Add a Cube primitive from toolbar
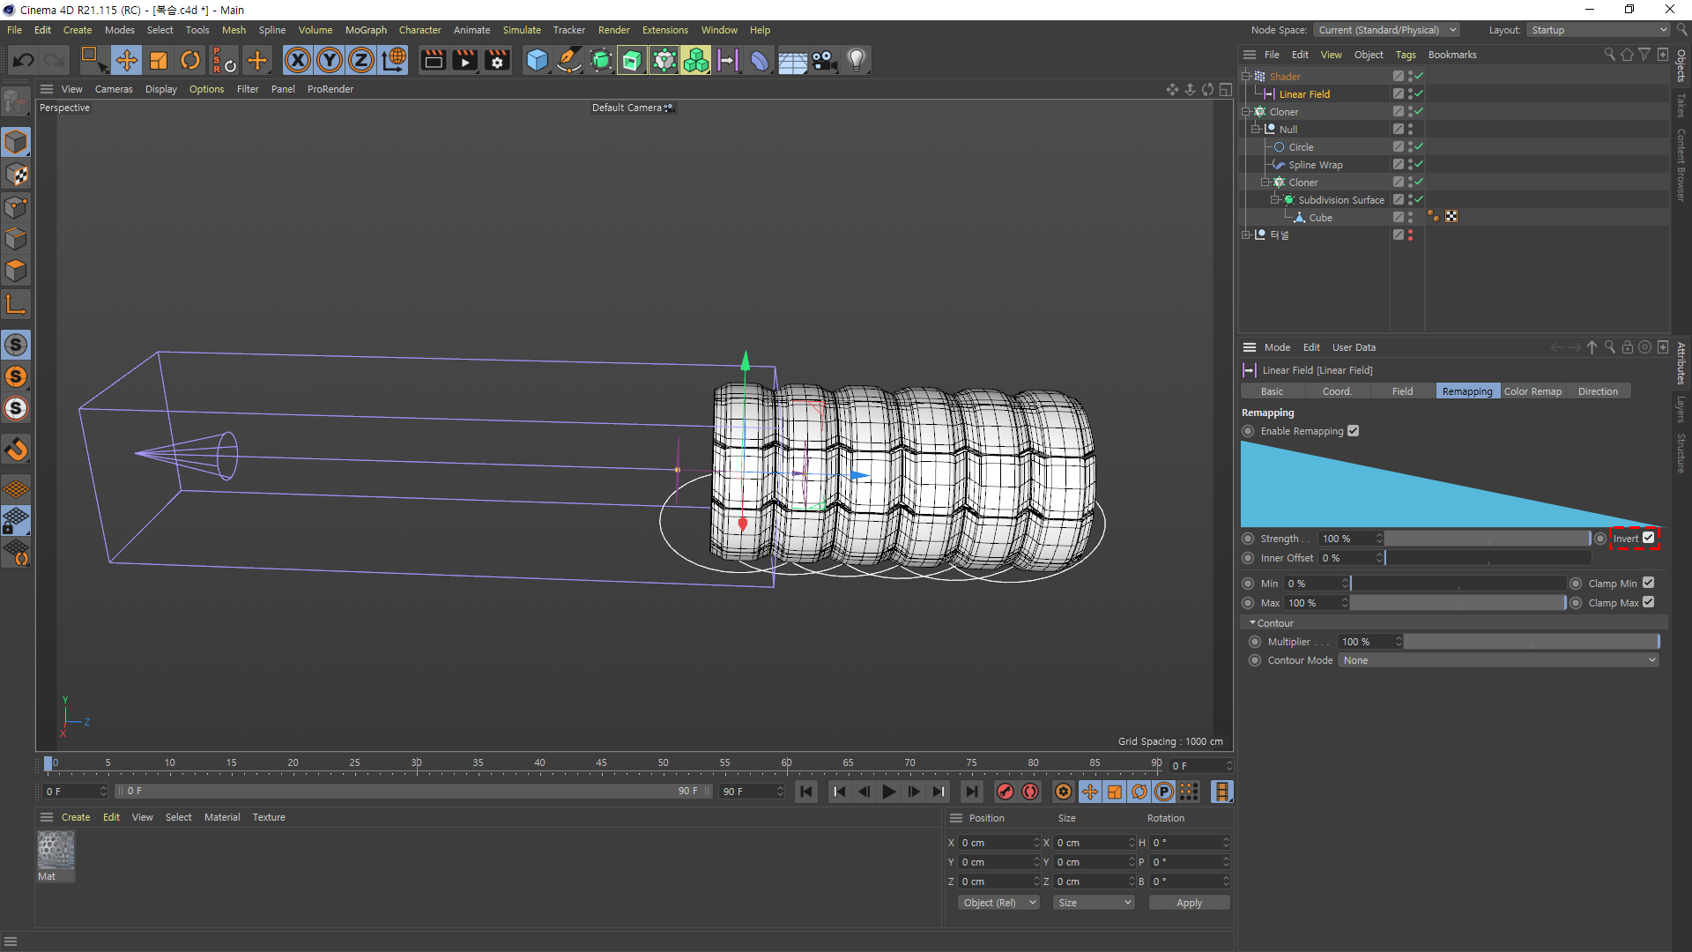 pos(537,60)
